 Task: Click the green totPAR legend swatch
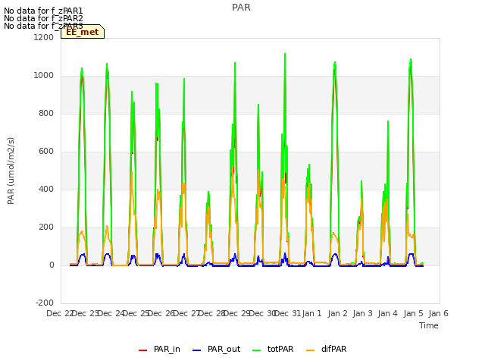(x=256, y=350)
